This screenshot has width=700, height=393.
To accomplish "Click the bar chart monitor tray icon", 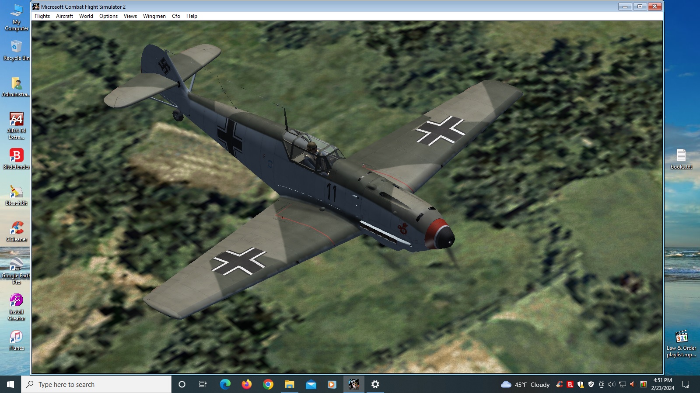I will pyautogui.click(x=643, y=384).
